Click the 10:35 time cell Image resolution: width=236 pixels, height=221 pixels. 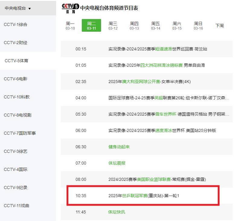[81, 196]
